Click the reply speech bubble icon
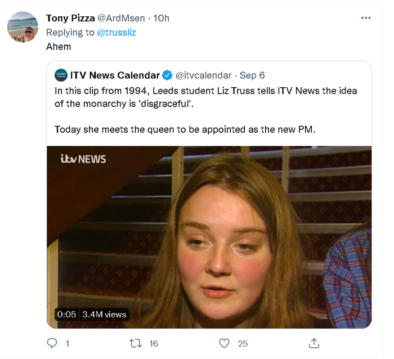 [52, 343]
